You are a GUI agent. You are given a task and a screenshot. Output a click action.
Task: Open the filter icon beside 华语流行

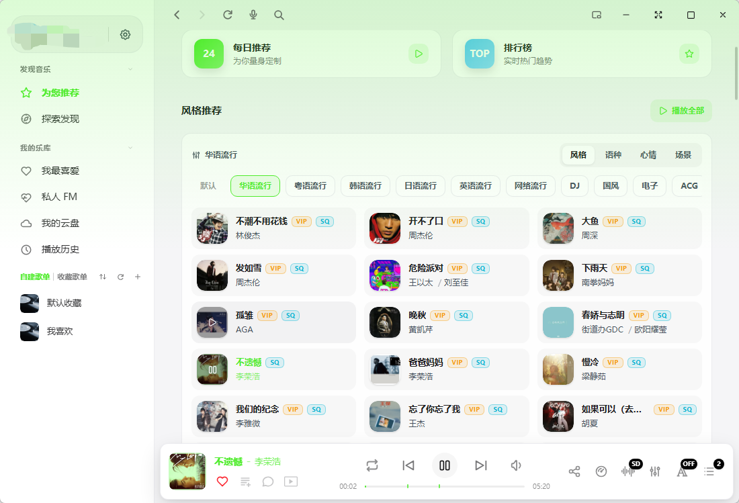click(196, 155)
